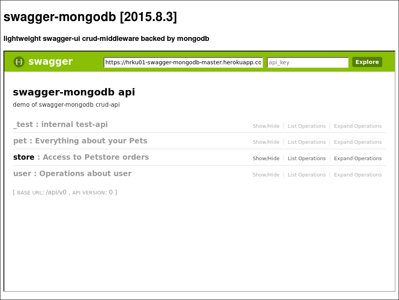Click the swagger logo icon
This screenshot has height=300, width=399.
pos(19,62)
